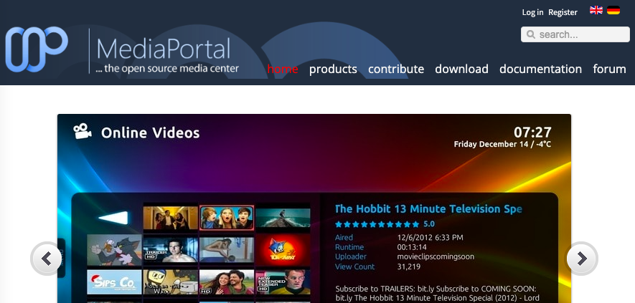Screen dimensions: 635x303
Task: Click the search magnifier icon
Action: 530,34
